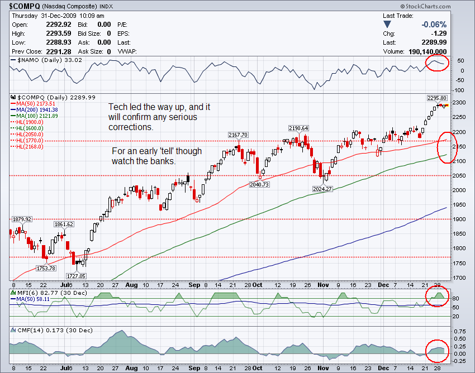This screenshot has width=475, height=373.
Task: Click the $COMPQ (Nasdaq Composite) INDX title
Action: tap(61, 6)
